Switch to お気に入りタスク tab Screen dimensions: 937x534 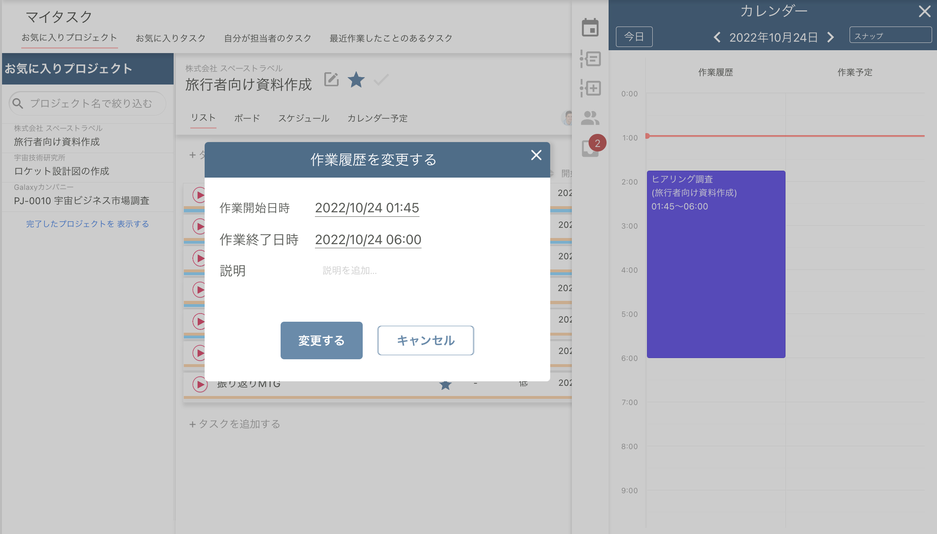tap(171, 38)
